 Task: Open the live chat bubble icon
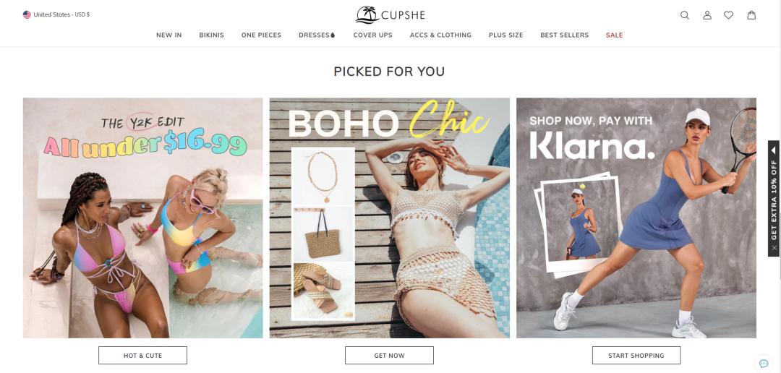(764, 363)
